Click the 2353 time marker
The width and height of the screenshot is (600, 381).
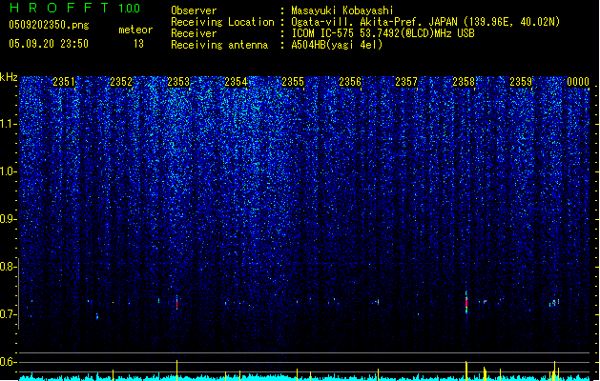click(x=178, y=82)
